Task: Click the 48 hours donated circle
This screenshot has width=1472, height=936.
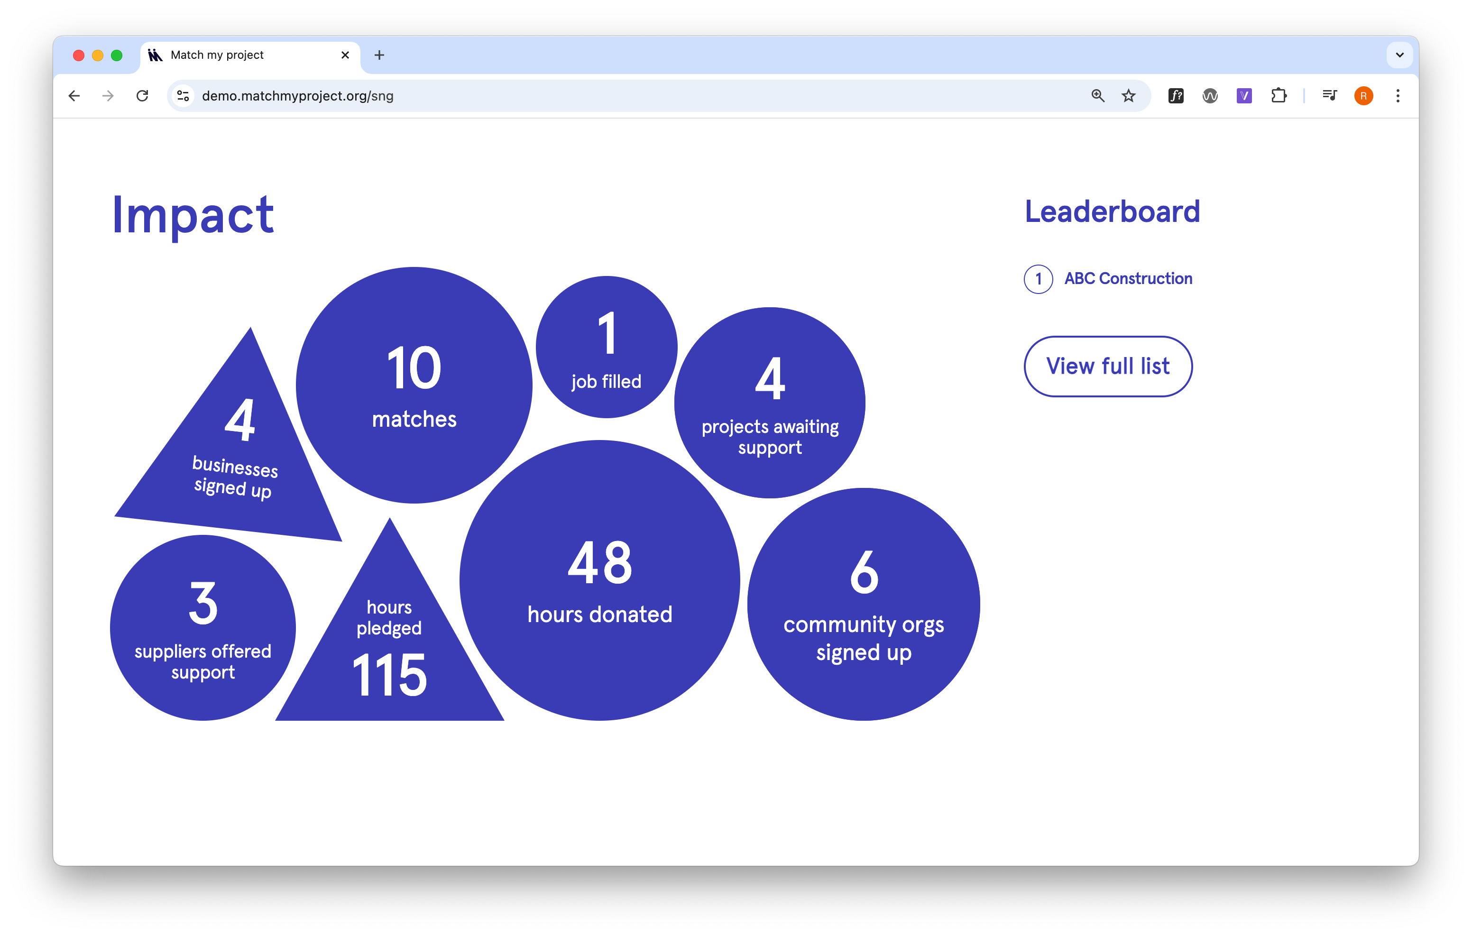Action: [x=600, y=580]
